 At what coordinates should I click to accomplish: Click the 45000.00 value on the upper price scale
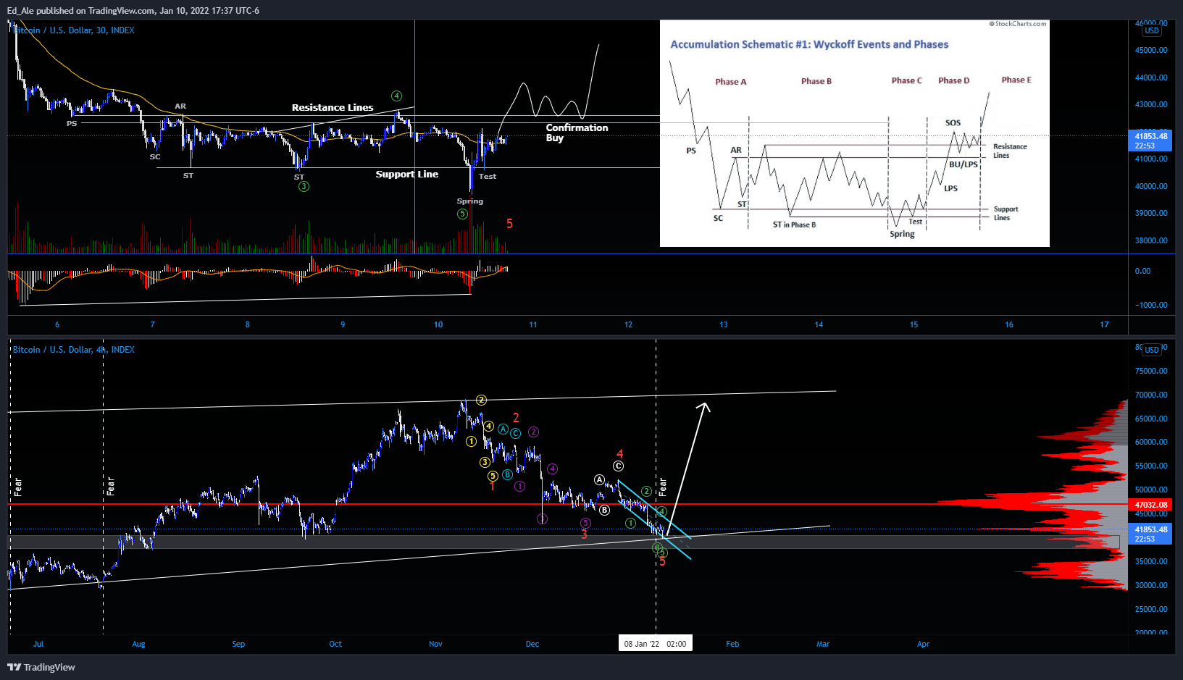(x=1151, y=50)
